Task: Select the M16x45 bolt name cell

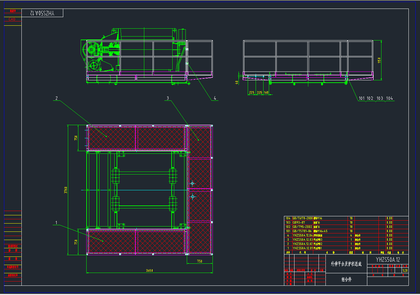Action: tap(320, 231)
